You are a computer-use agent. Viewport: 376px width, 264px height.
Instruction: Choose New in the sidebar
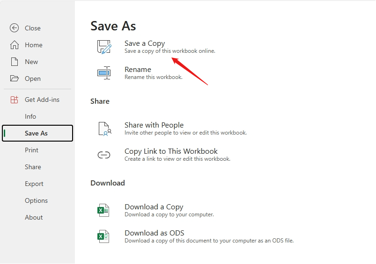click(31, 62)
